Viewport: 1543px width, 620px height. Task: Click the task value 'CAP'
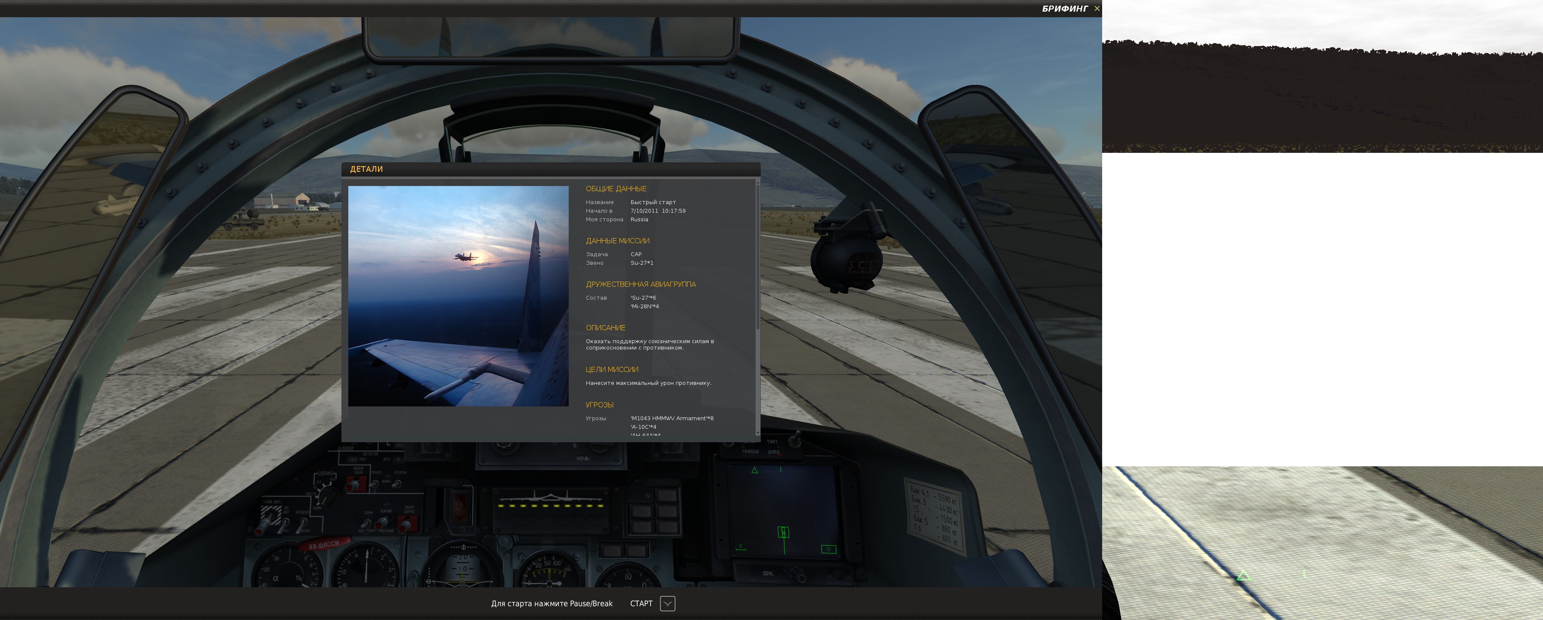[636, 254]
